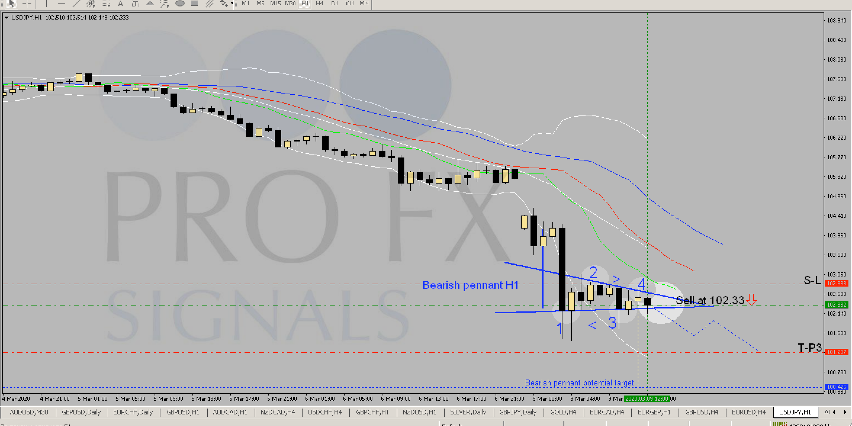Select the ellipse shape tool

tap(180, 3)
